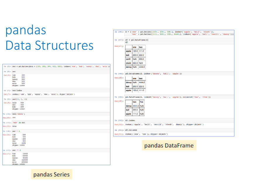The image size is (256, 187).
Task: Click input cell In [6] containing 'ser'
Action: pyautogui.click(x=61, y=71)
